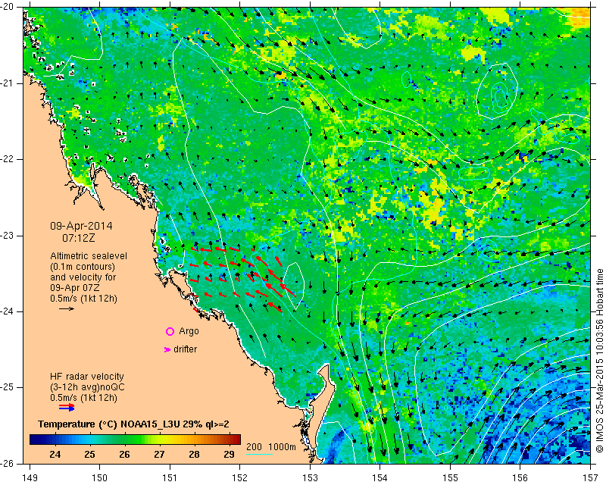
Task: Click the 'drifter' legend label
Action: (x=185, y=349)
